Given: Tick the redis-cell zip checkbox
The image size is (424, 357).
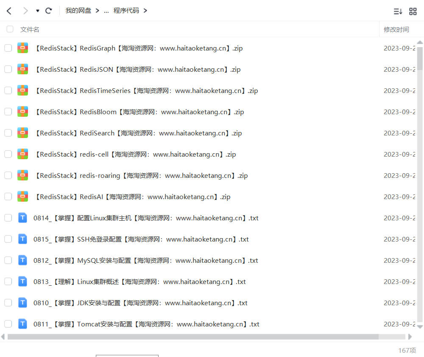Looking at the screenshot, I should [8, 154].
